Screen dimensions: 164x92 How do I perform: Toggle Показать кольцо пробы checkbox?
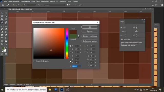68,5
